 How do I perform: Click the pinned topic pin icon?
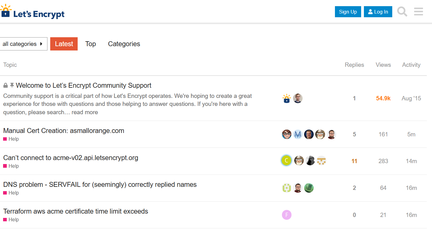click(12, 85)
